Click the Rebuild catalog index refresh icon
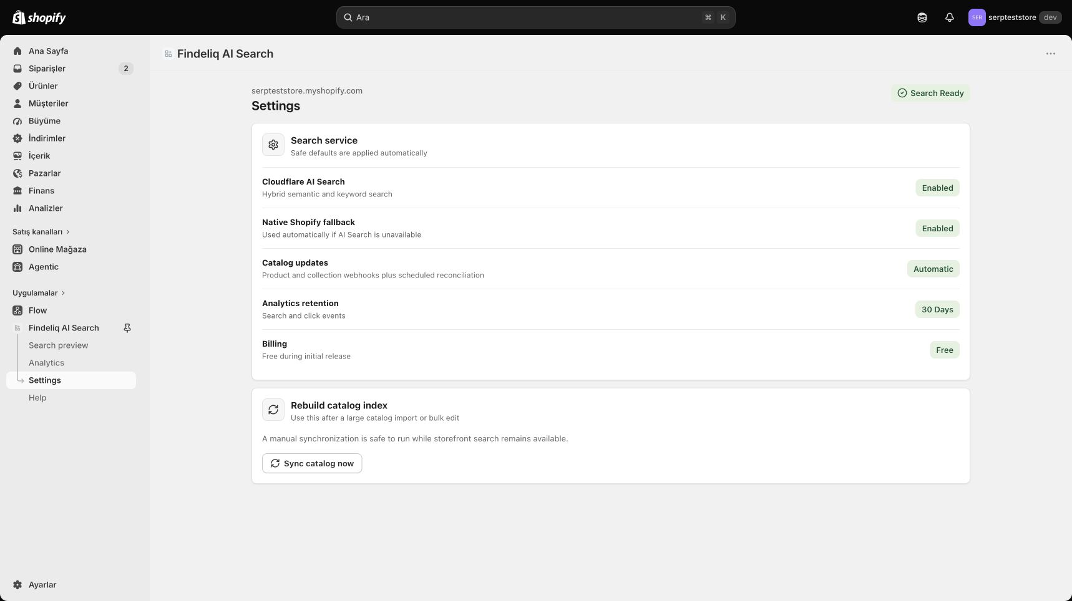Viewport: 1072px width, 601px height. [273, 410]
